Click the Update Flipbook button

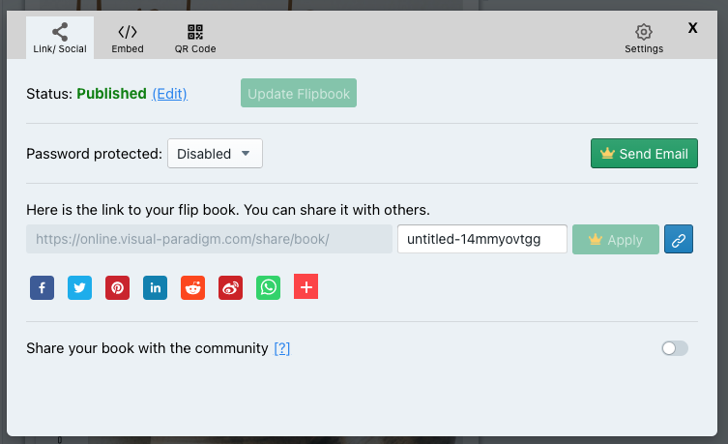point(299,94)
